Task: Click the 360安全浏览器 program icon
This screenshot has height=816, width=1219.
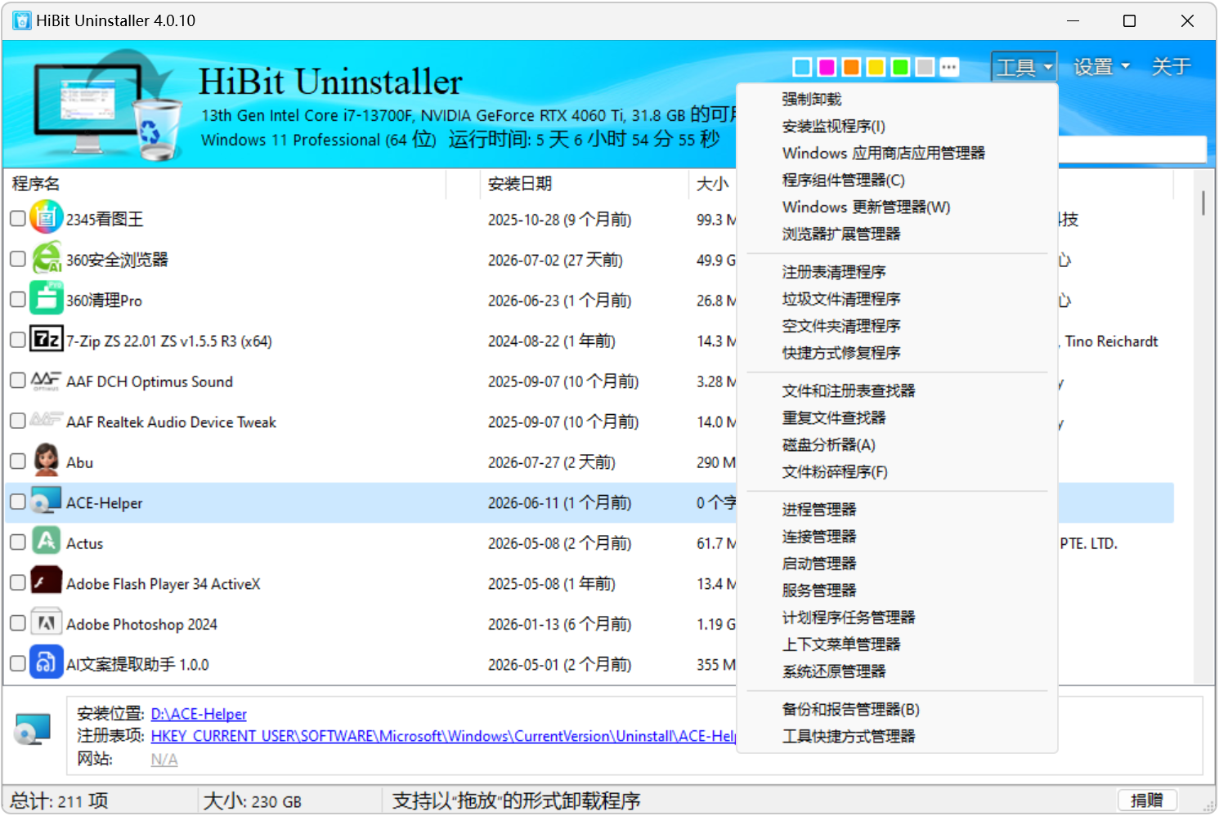Action: pyautogui.click(x=47, y=258)
